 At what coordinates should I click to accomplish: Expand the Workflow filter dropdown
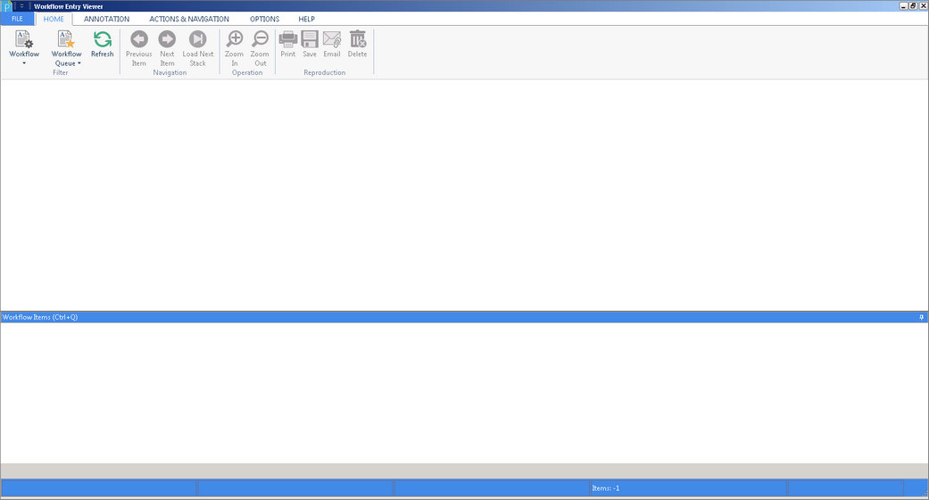click(24, 48)
